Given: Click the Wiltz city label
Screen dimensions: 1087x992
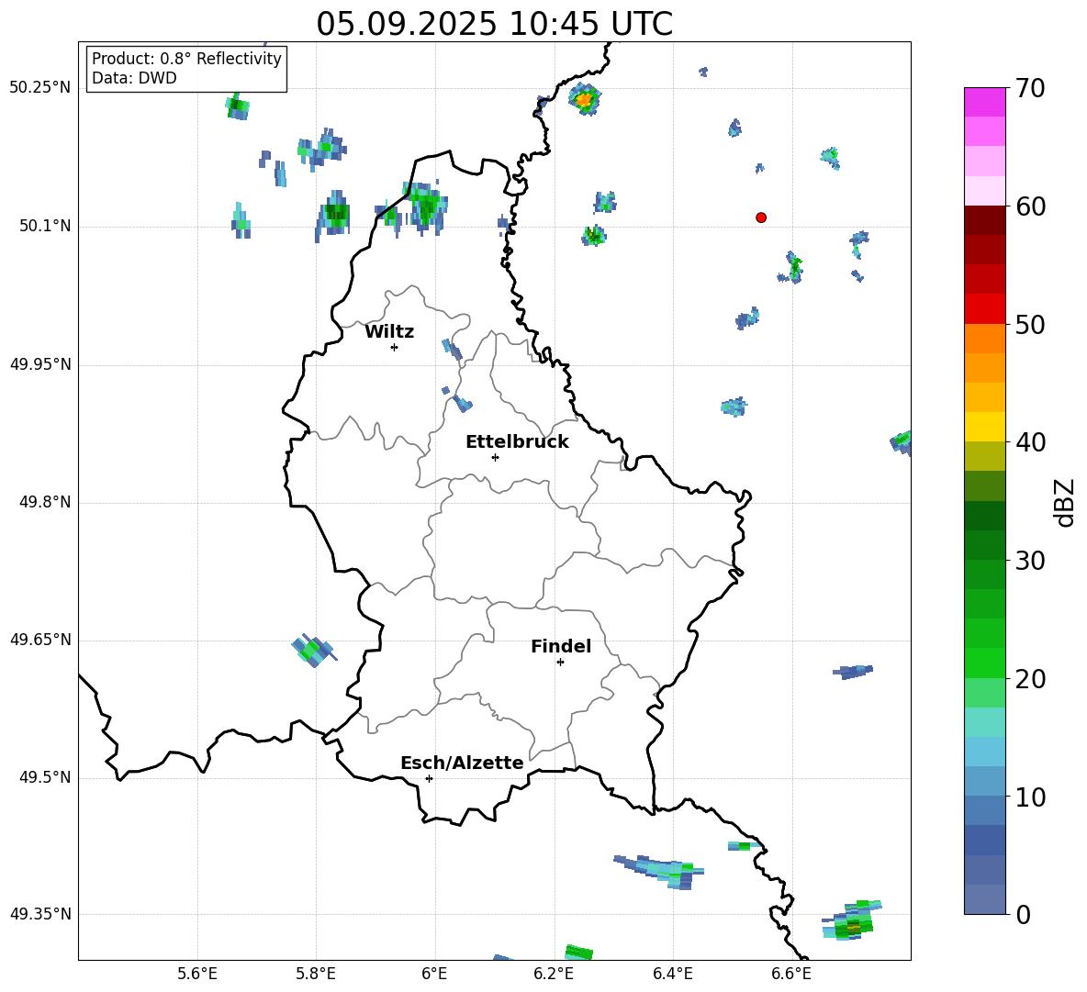Looking at the screenshot, I should [x=389, y=332].
